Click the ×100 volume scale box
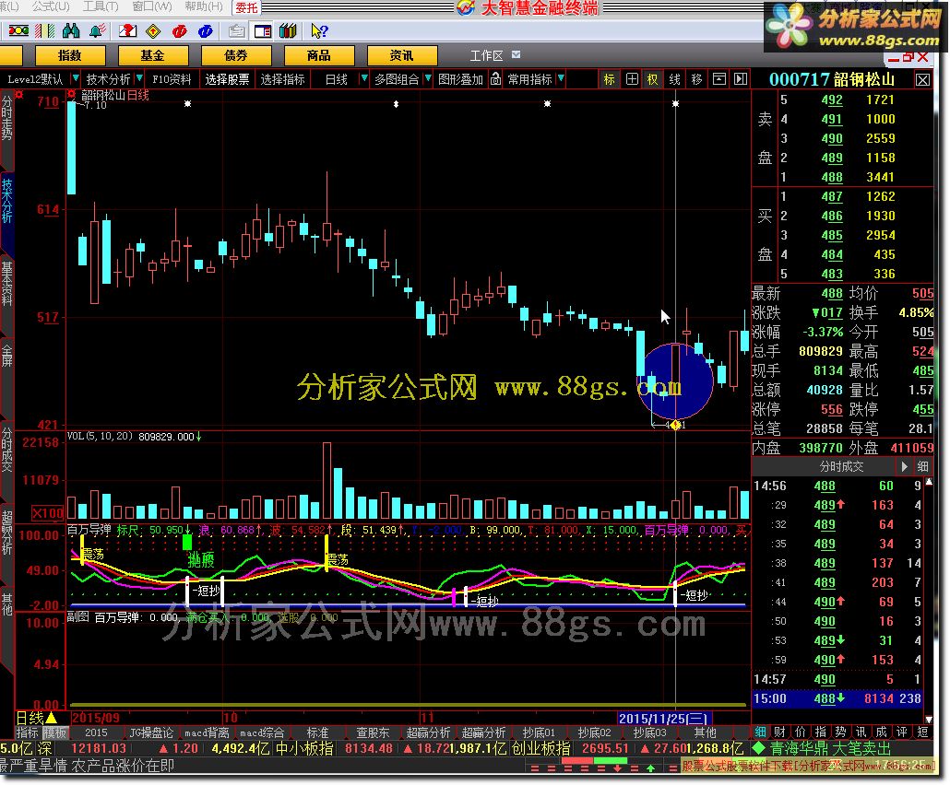 [47, 513]
